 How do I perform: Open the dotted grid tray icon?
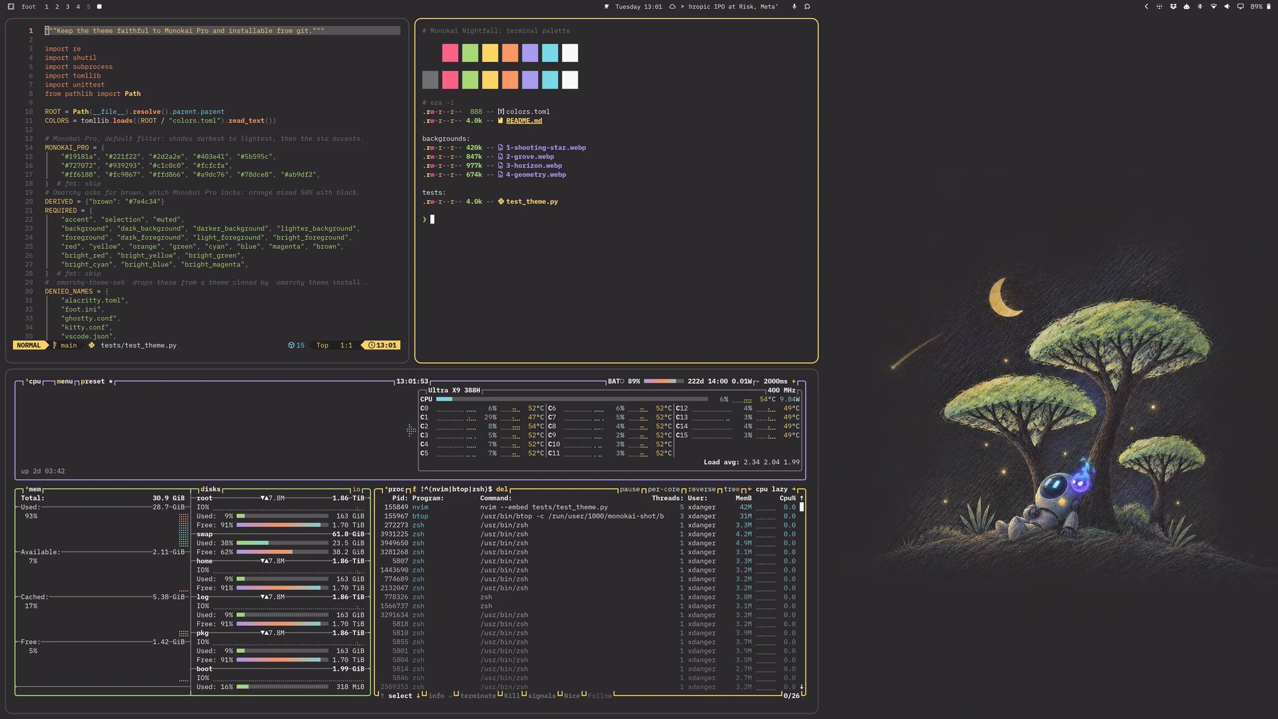1159,7
